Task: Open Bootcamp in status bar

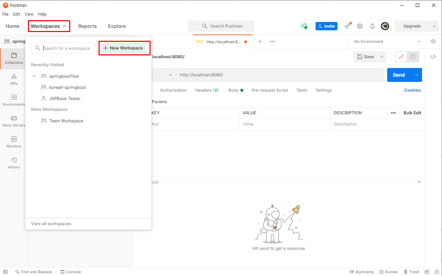Action: pos(362,272)
